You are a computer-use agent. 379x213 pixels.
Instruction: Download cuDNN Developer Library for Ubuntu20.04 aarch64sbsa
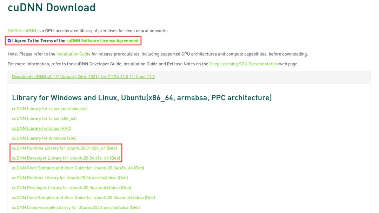[71, 188]
